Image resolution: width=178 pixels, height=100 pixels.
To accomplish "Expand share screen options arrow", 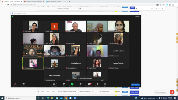I will pyautogui.click(x=76, y=84).
